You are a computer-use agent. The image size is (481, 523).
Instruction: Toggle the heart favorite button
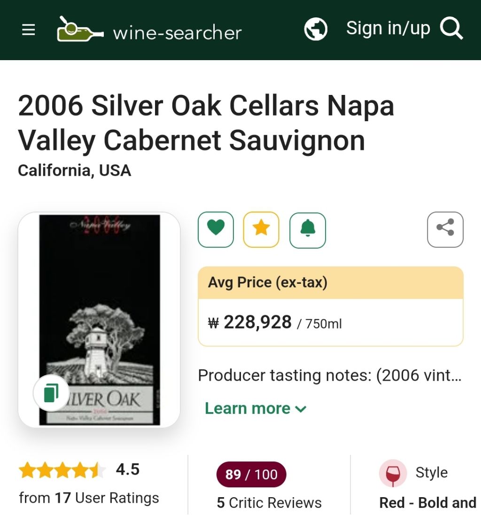[x=216, y=229]
